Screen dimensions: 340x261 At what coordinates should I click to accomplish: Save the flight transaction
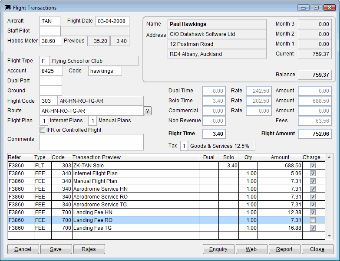click(56, 249)
